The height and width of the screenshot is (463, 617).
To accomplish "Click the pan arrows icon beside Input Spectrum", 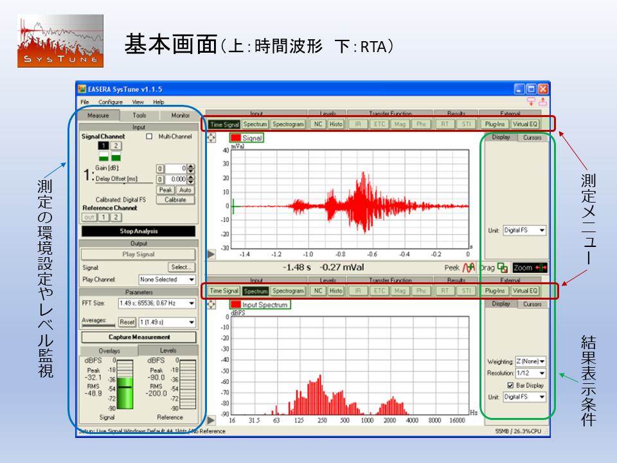I will 211,304.
